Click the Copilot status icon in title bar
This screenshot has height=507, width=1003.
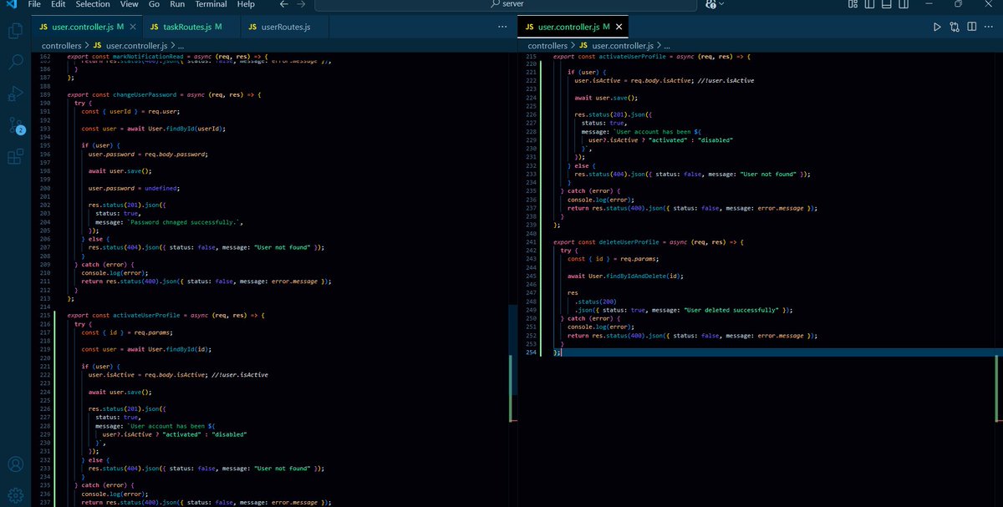[x=711, y=4]
